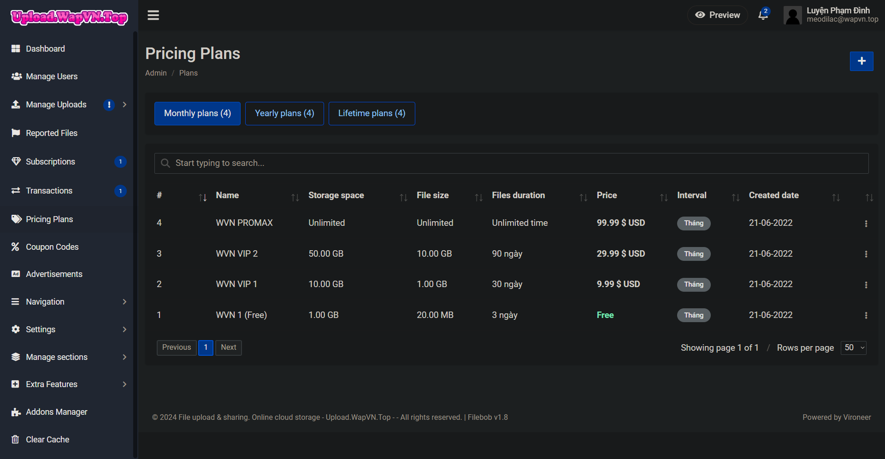Open actions menu for WVN 1 (Free) row
This screenshot has width=885, height=459.
click(x=866, y=316)
